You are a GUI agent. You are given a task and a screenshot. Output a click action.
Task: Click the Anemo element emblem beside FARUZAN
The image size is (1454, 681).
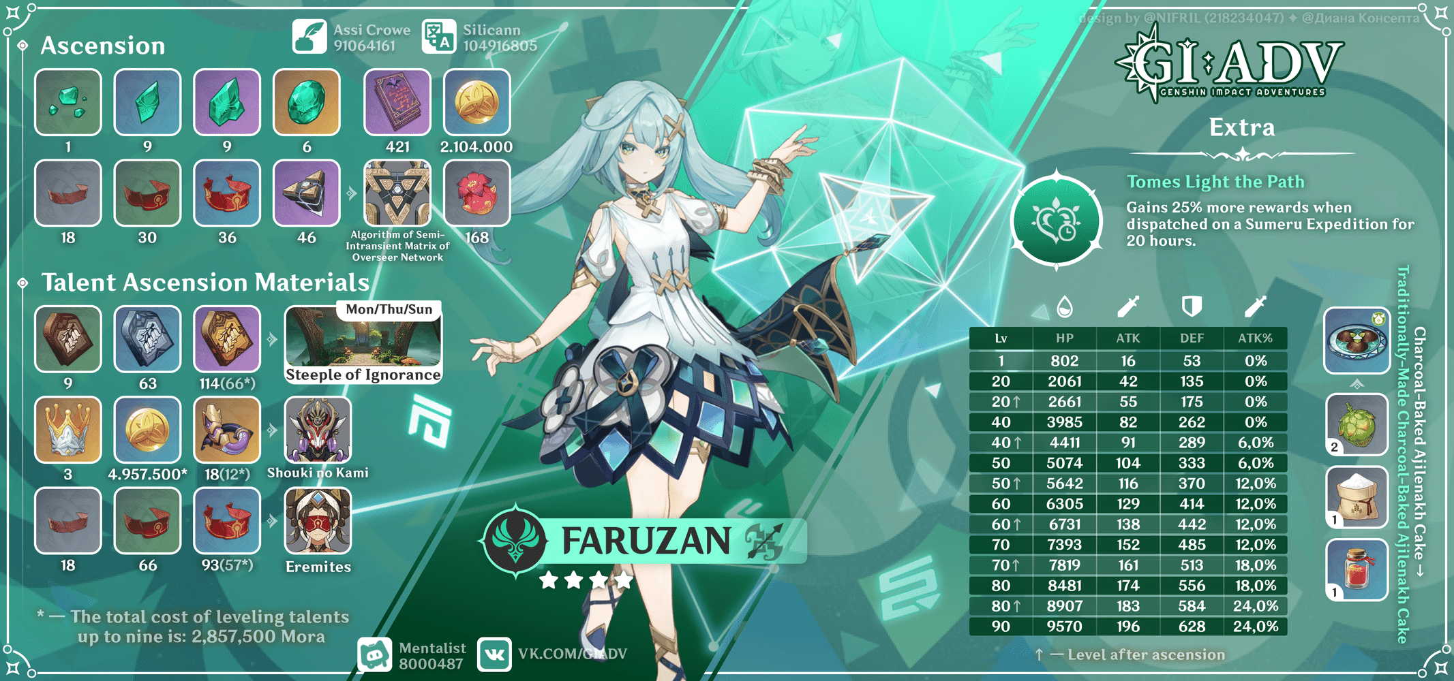[x=515, y=541]
